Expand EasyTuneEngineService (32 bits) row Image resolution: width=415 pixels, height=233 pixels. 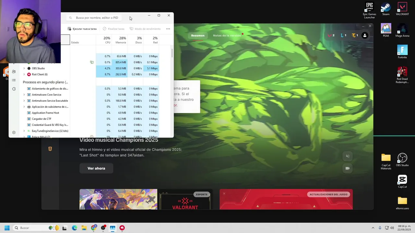pos(24,131)
